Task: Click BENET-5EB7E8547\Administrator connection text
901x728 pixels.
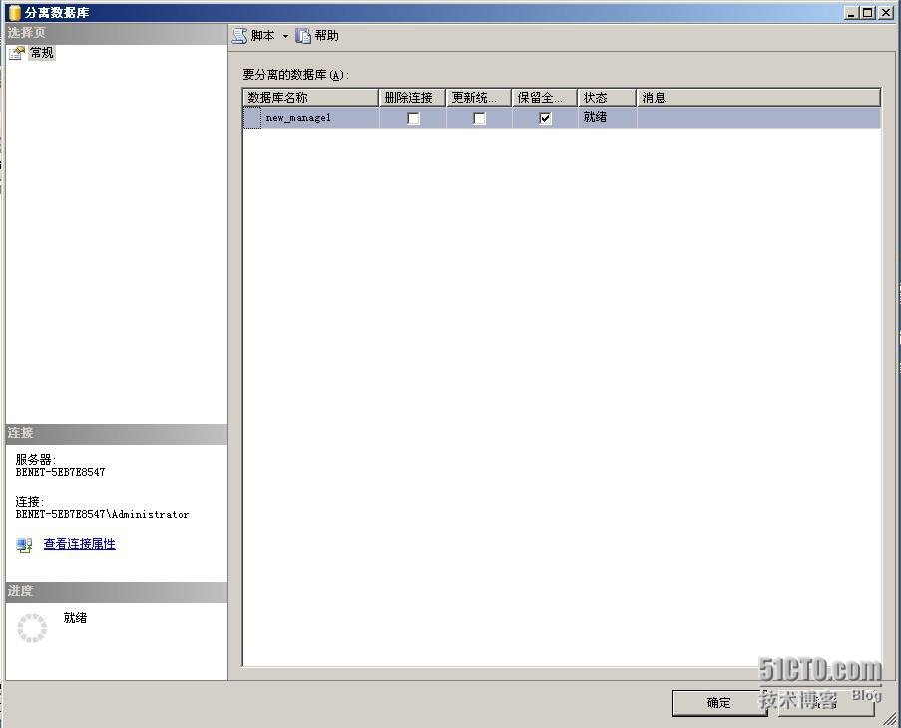Action: (103, 514)
